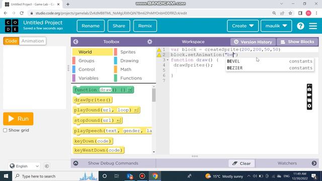The image size is (322, 181).
Task: Click the Bandicam video record icon
Action: [309, 95]
